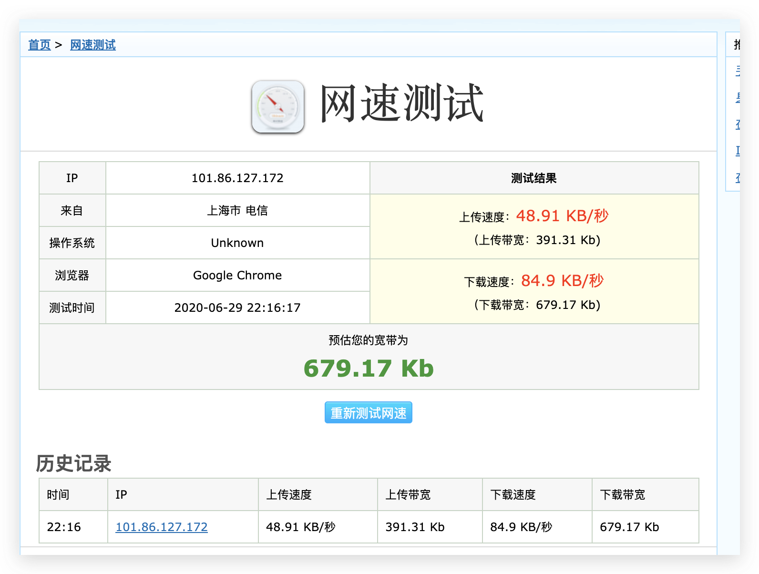759x574 pixels.
Task: Click the Google Chrome browser value cell
Action: [237, 275]
